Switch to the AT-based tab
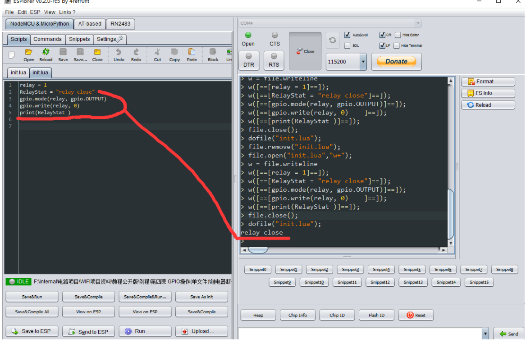The image size is (526, 343). (x=90, y=24)
